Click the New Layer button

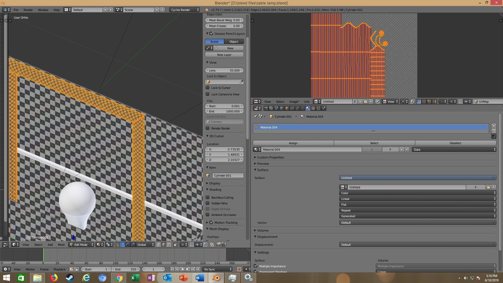point(224,55)
